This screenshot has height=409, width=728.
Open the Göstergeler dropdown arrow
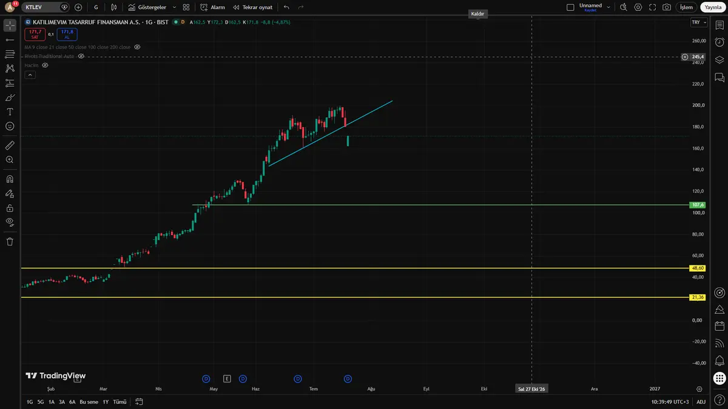click(174, 7)
